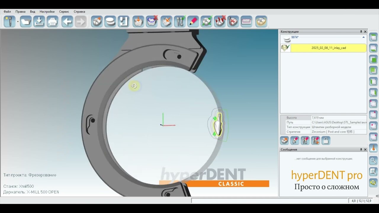Click the third red-dot isometric view cube
Screen dimensions: 379x213
(x=373, y=126)
